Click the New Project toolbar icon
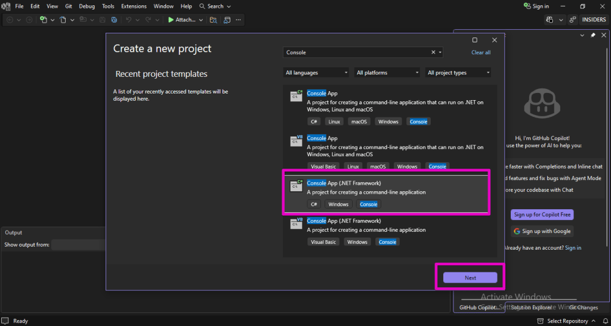This screenshot has width=611, height=326. pyautogui.click(x=44, y=20)
